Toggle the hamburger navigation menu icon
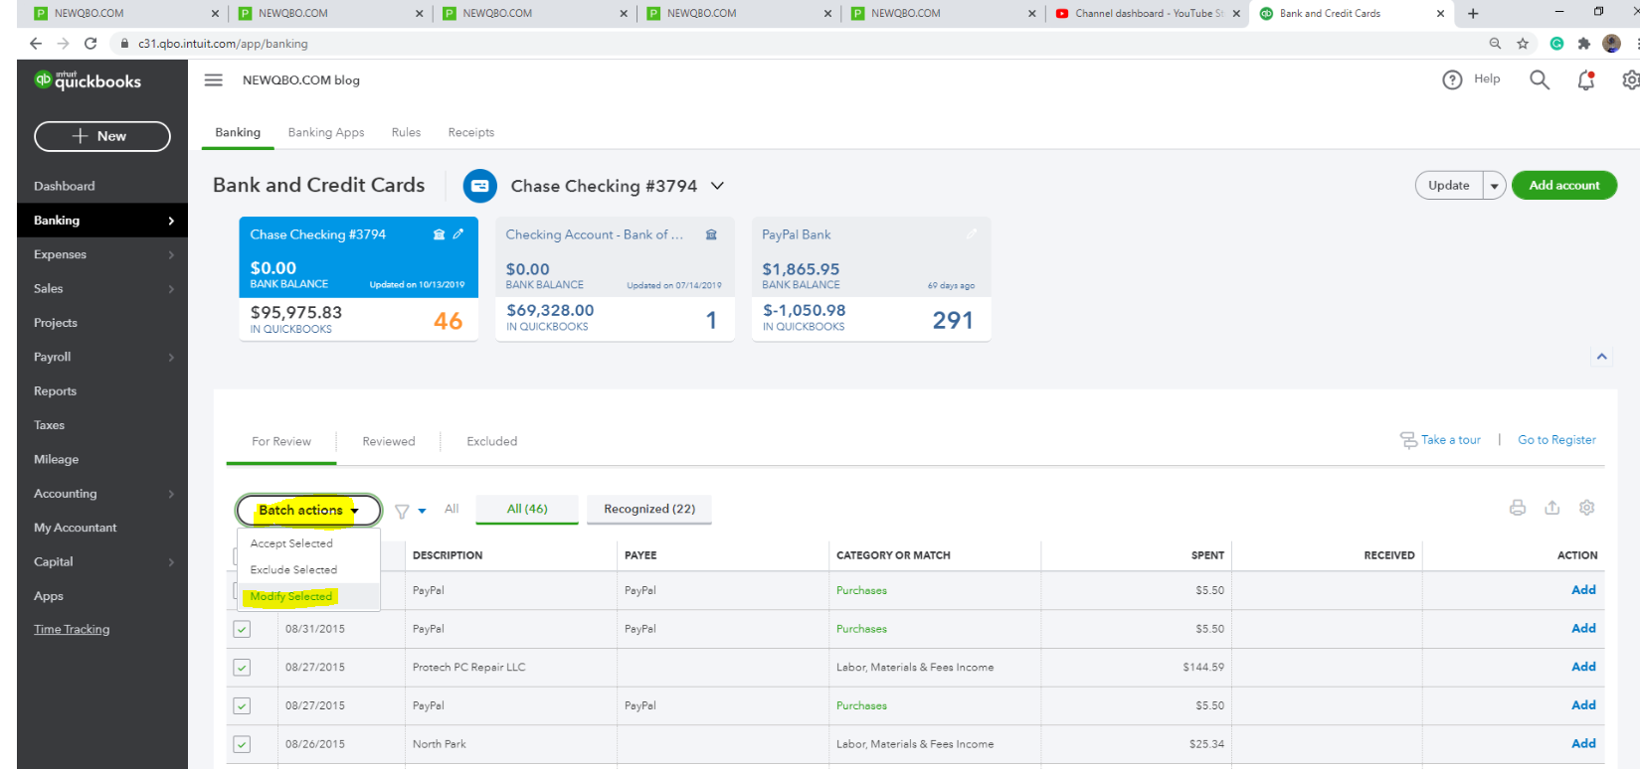 point(214,80)
